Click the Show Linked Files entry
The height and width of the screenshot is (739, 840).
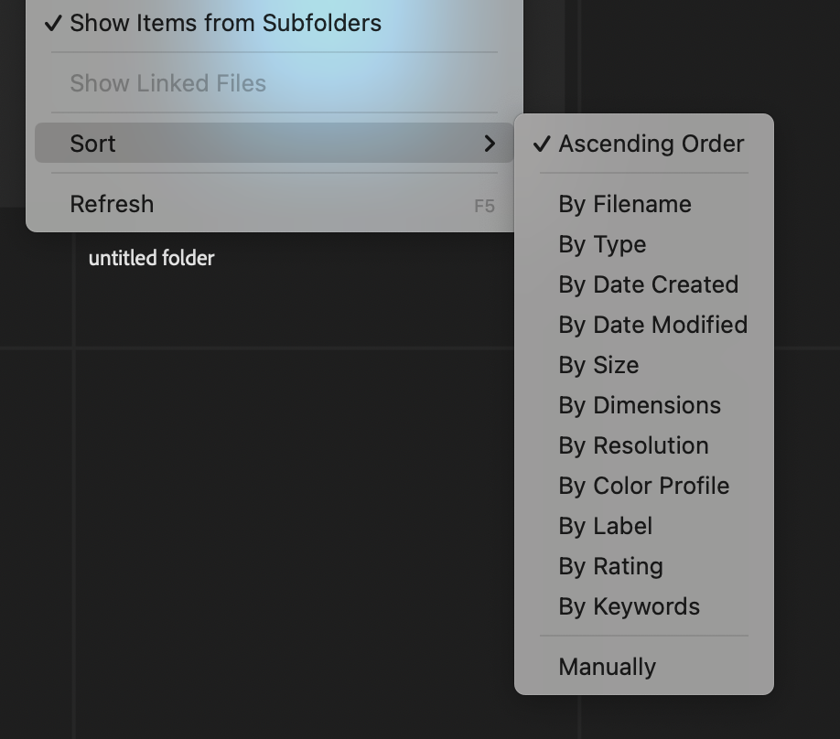point(168,83)
